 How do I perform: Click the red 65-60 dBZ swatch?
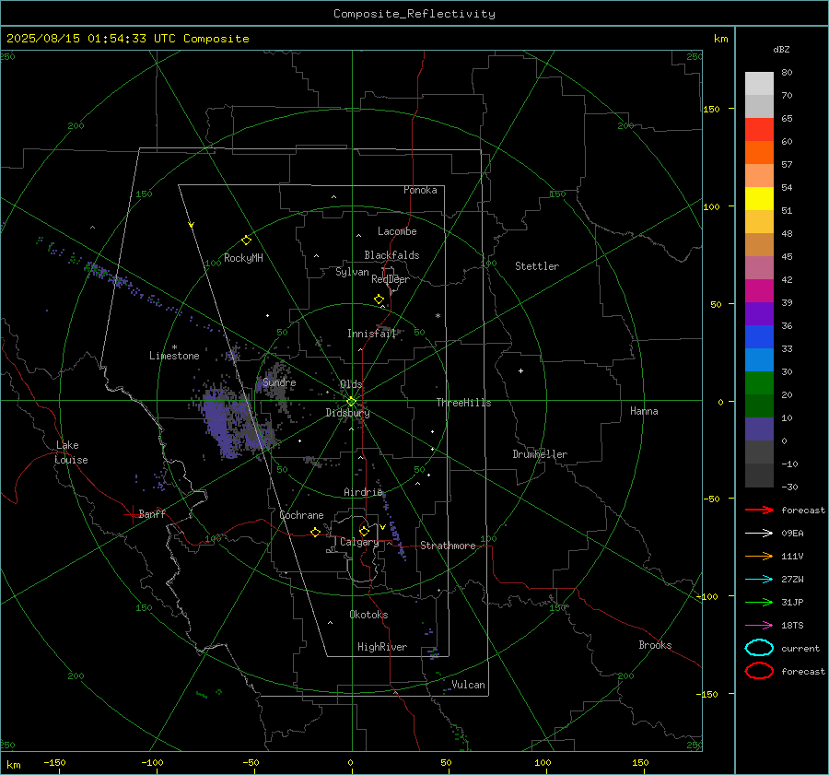point(759,130)
